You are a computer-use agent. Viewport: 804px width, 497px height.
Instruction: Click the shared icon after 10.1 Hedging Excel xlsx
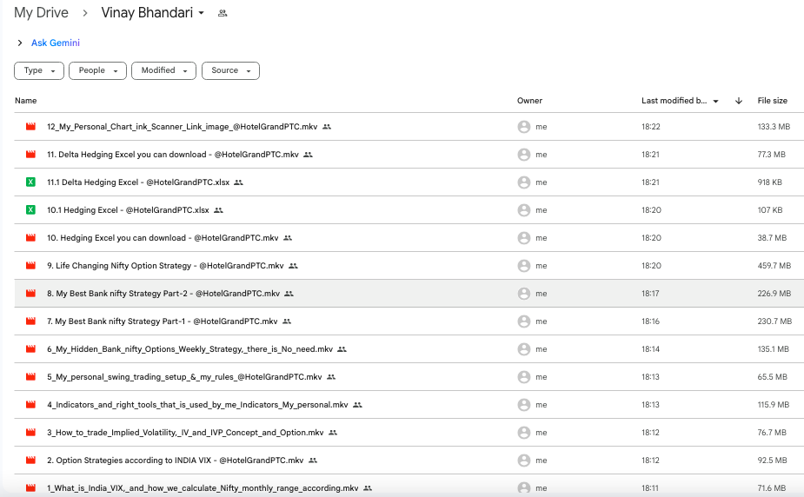click(218, 210)
